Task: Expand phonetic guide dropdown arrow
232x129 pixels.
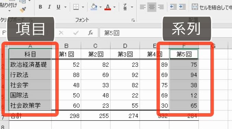Action: point(132,7)
